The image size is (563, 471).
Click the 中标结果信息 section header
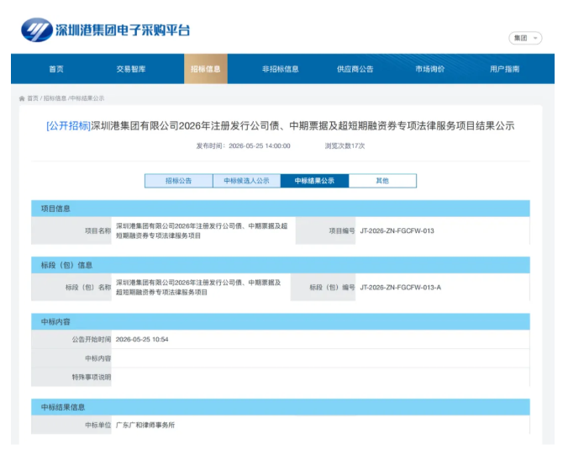(x=281, y=407)
